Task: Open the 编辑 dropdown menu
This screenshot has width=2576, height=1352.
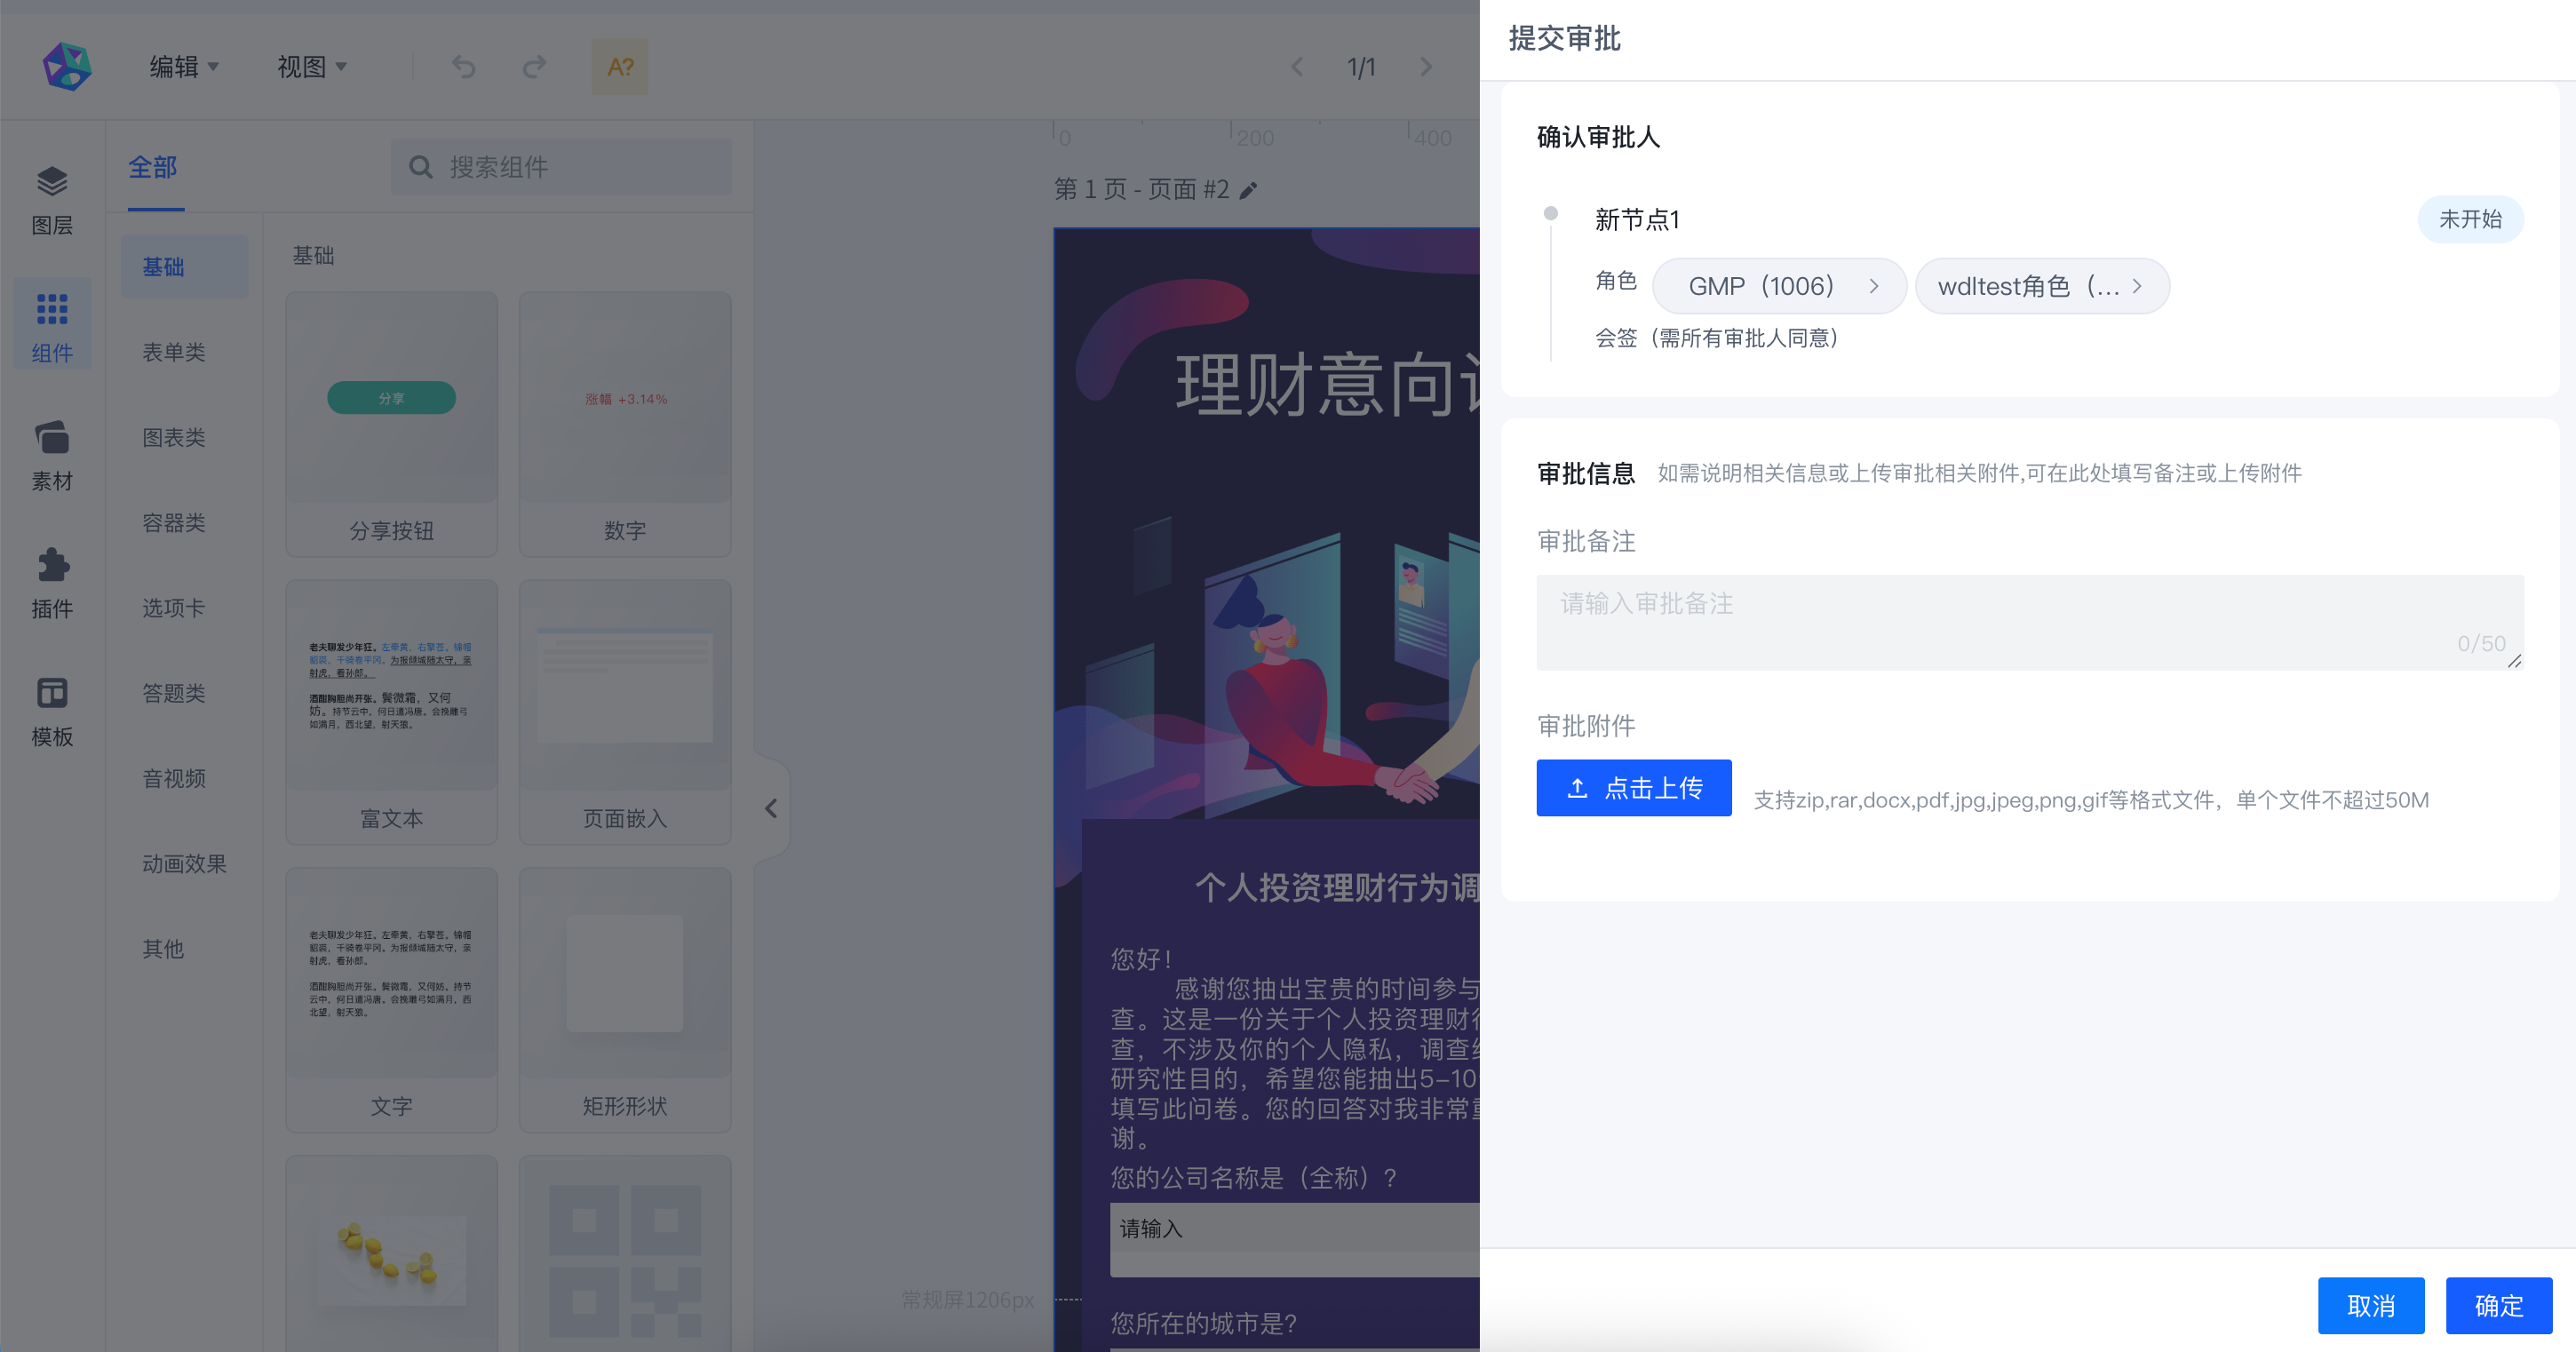Action: pyautogui.click(x=184, y=67)
